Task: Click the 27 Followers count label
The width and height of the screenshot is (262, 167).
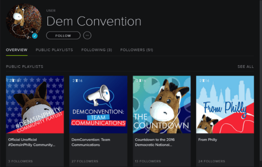Action: (x=84, y=161)
